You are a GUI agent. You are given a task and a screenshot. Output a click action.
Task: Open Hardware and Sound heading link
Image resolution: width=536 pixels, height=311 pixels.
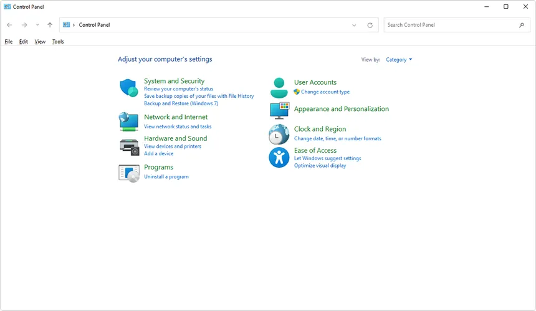point(175,138)
